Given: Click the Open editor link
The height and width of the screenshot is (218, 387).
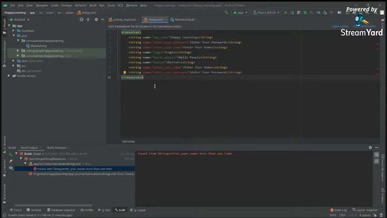Looking at the screenshot, I should coord(340,26).
